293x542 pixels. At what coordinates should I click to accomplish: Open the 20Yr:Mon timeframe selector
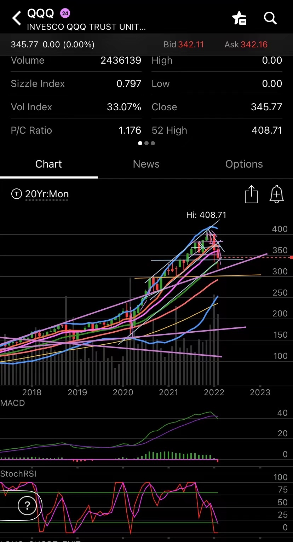(x=47, y=194)
